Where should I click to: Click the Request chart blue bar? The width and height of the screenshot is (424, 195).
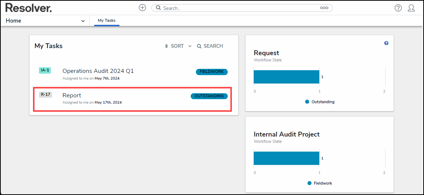(286, 77)
